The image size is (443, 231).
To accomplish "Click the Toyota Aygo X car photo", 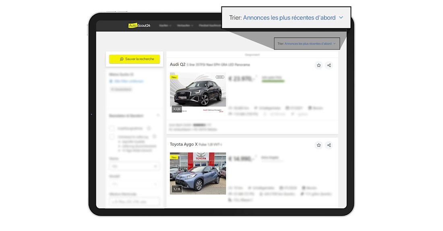I will pyautogui.click(x=198, y=173).
